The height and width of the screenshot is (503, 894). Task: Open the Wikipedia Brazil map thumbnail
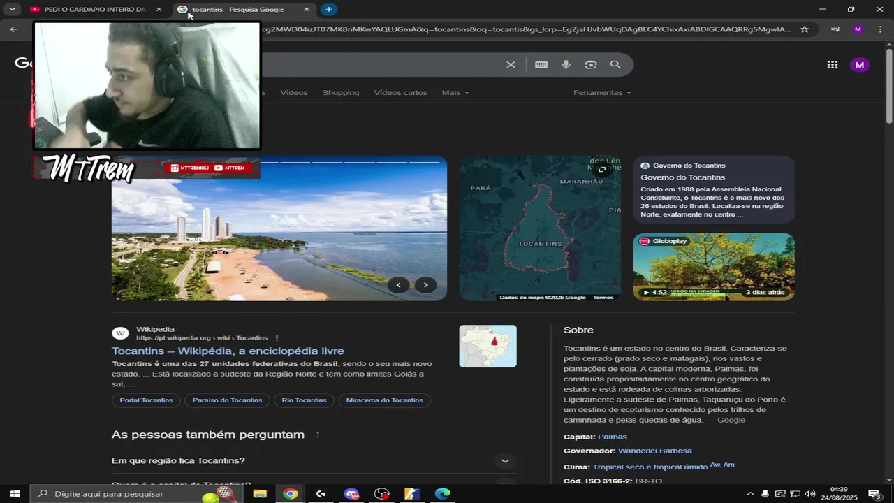[488, 347]
